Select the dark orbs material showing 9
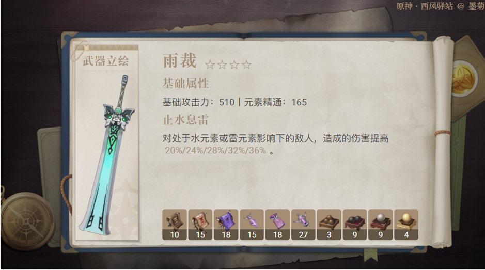This screenshot has height=270, width=485. [355, 225]
